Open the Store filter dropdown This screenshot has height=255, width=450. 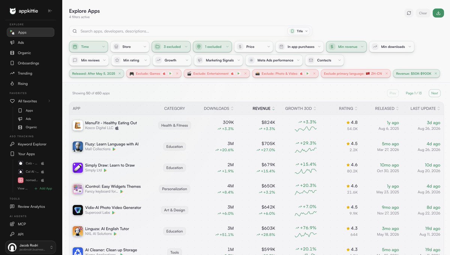pyautogui.click(x=130, y=47)
